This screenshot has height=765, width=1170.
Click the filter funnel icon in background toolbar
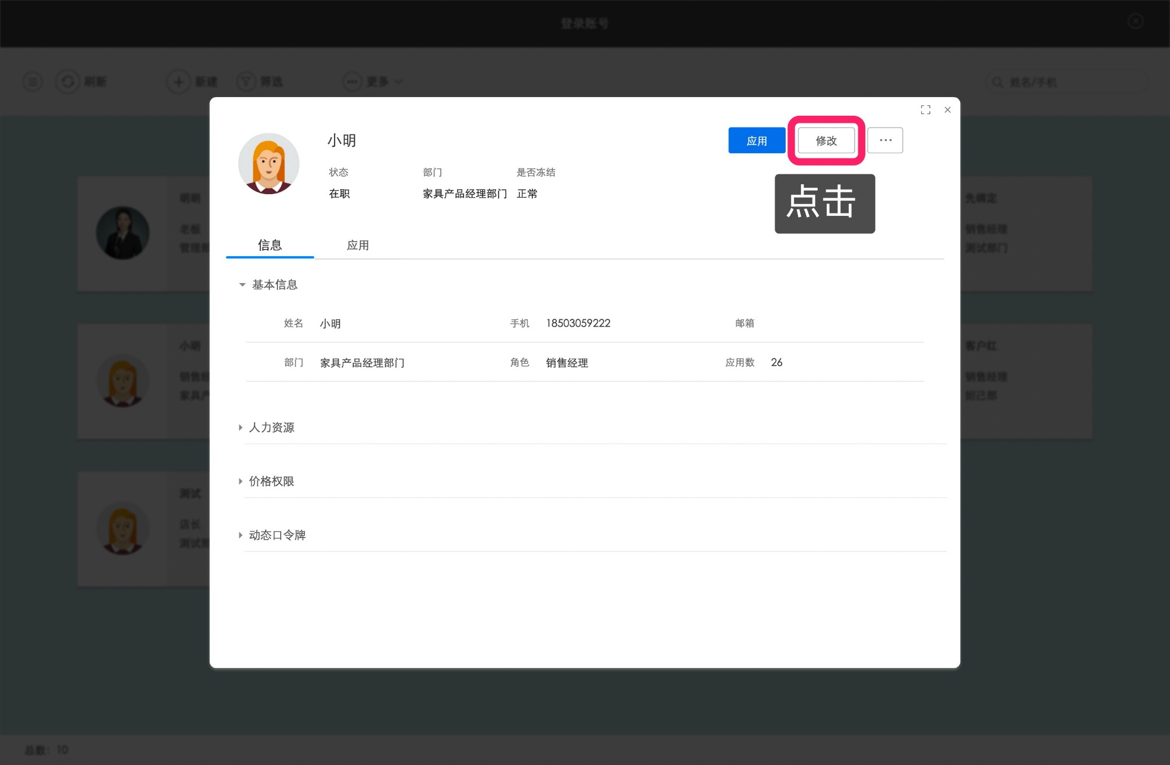click(x=246, y=81)
